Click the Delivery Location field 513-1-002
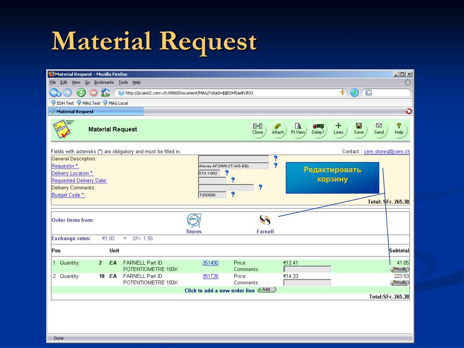Viewport: 464px width, 348px height. pos(209,173)
